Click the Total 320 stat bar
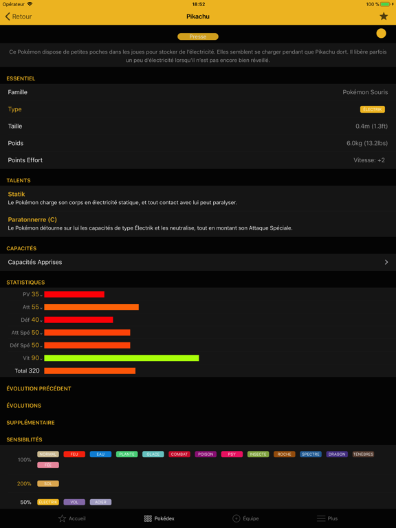This screenshot has width=396, height=528. tap(89, 371)
